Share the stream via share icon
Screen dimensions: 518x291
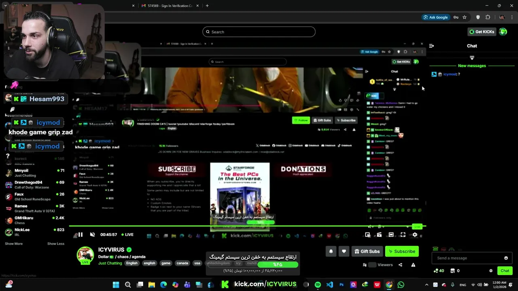[400, 265]
